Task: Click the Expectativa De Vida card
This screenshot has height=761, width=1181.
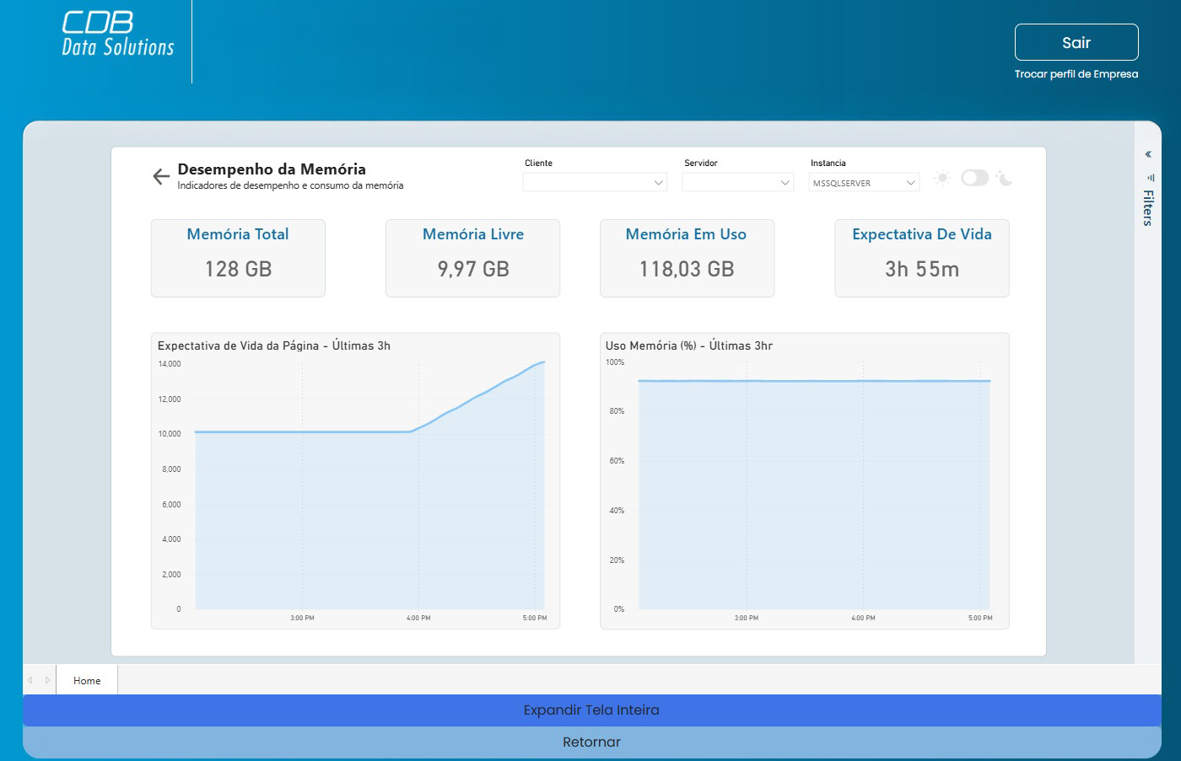Action: (x=921, y=258)
